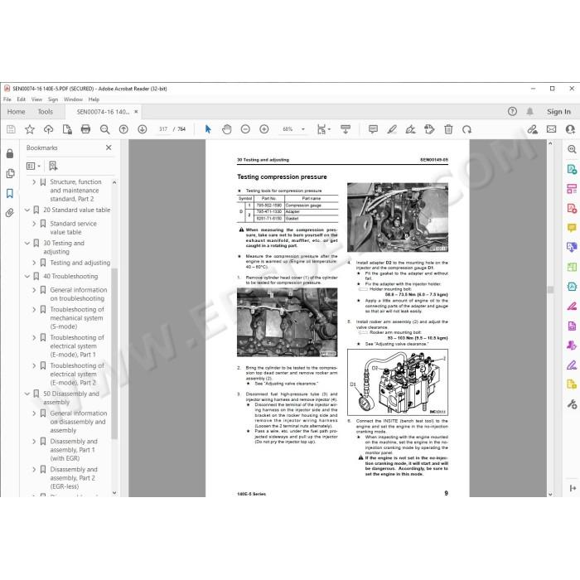This screenshot has width=580, height=580.
Task: Find current bookmark icon in Bookmarks panel
Action: 53,166
